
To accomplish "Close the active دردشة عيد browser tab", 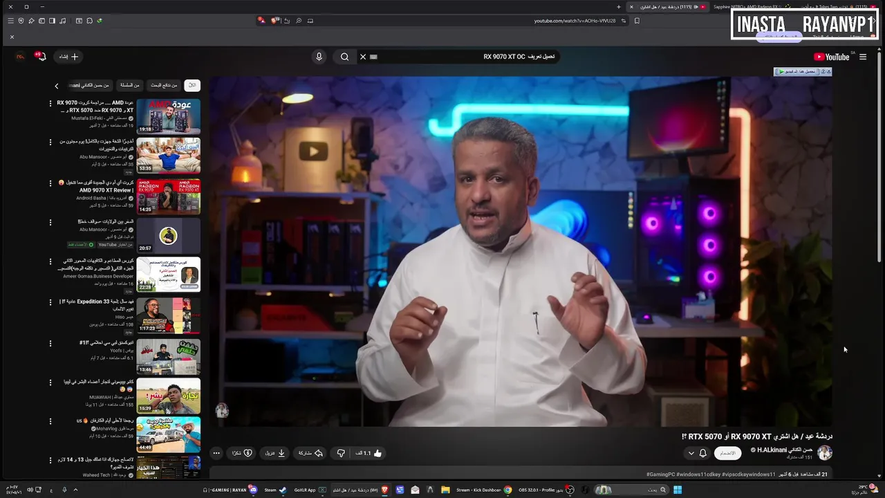I will [x=631, y=7].
